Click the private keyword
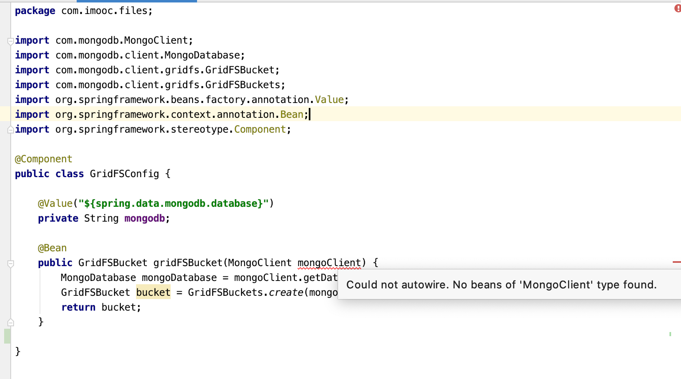Image resolution: width=681 pixels, height=379 pixels. (58, 218)
